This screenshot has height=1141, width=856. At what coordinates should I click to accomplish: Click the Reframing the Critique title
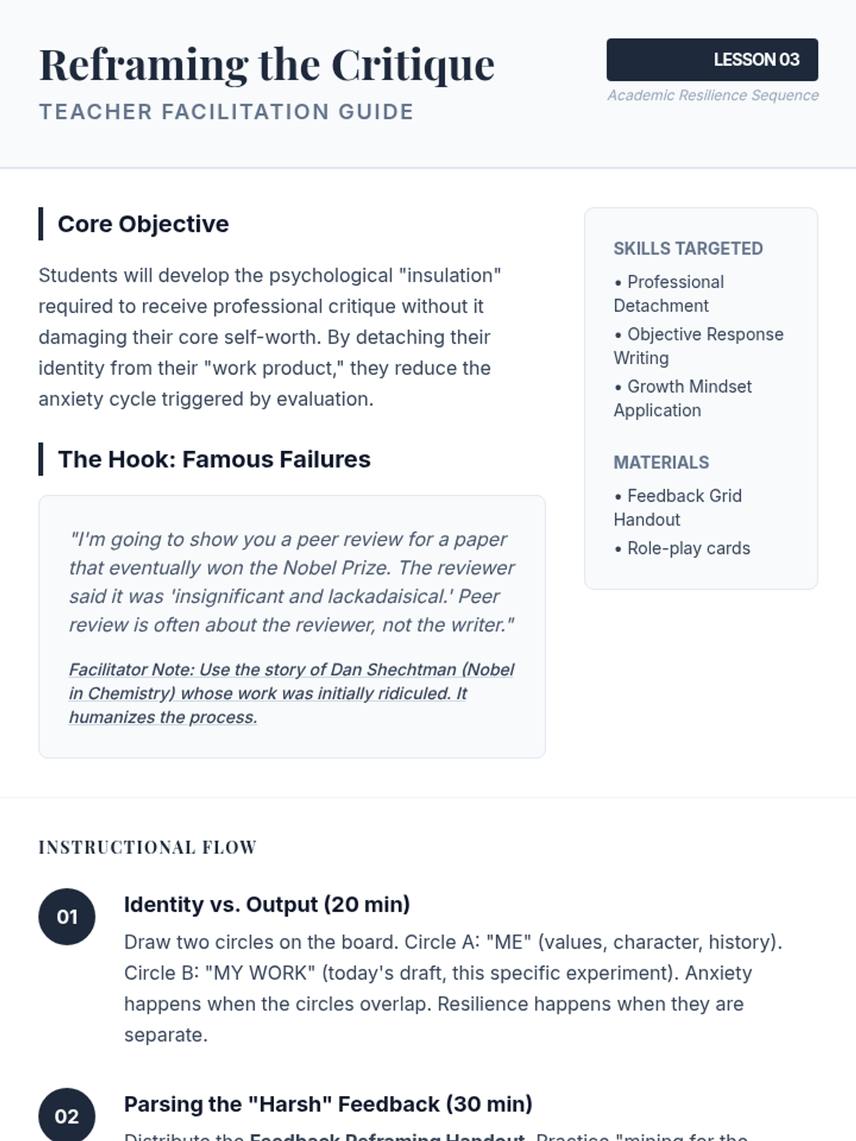[266, 65]
